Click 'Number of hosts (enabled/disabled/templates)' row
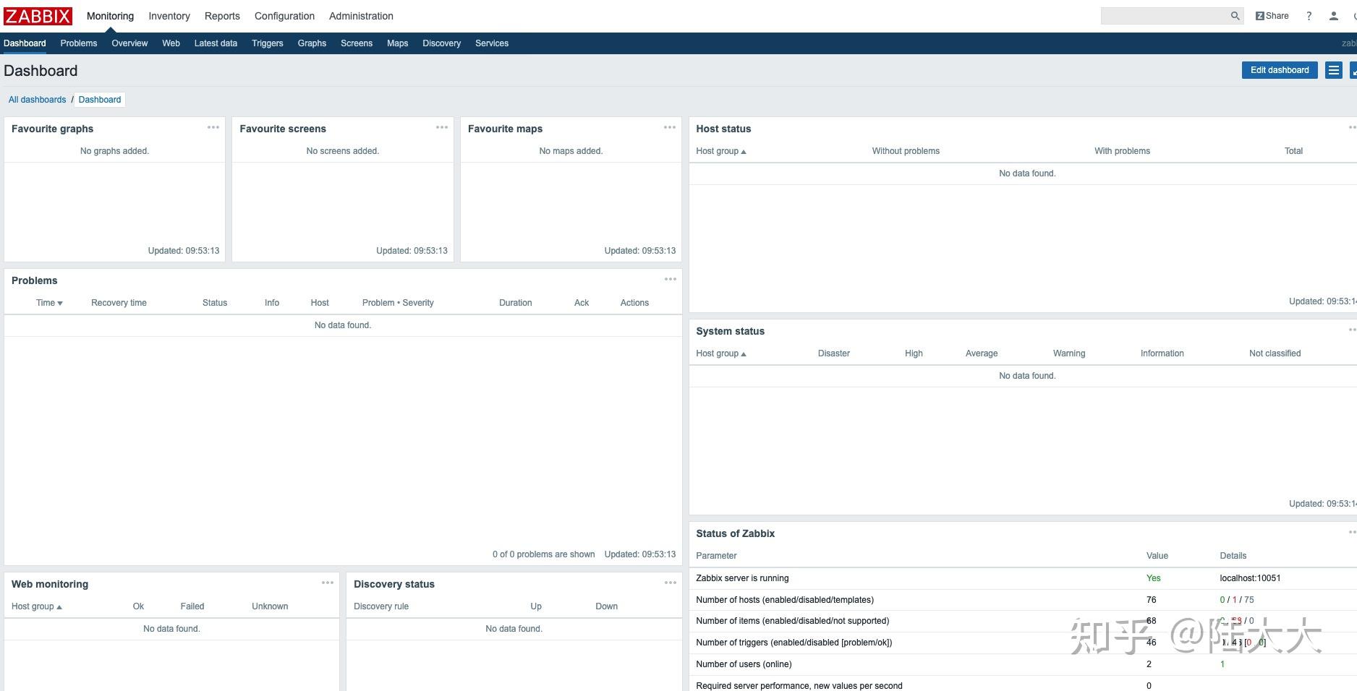The width and height of the screenshot is (1357, 691). pos(1023,600)
